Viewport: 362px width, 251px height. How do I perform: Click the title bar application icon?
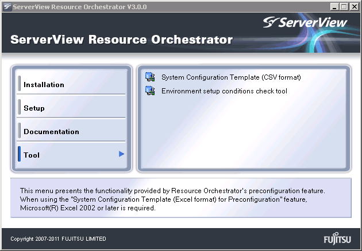[x=7, y=7]
